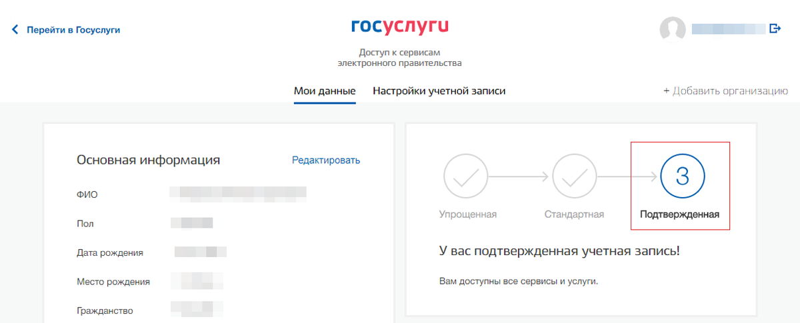Click the Дата рождения label
The image size is (800, 323).
(x=110, y=253)
